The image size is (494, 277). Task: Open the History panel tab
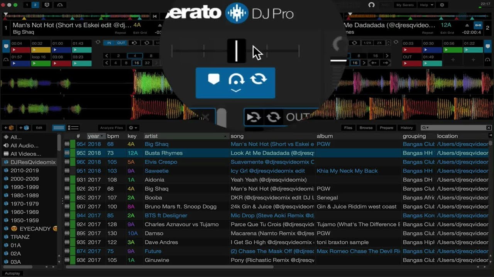point(407,128)
